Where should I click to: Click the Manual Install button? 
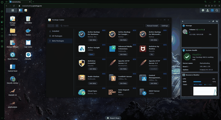[x=152, y=26]
